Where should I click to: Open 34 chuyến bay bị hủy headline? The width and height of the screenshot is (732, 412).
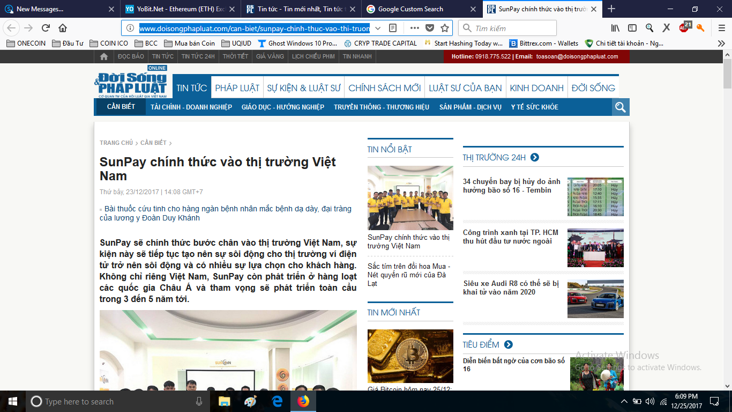click(x=512, y=186)
